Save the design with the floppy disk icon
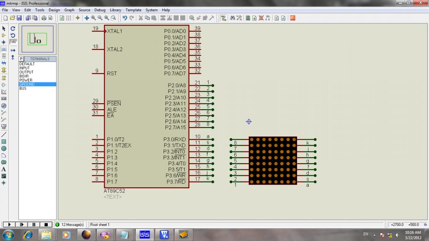 pyautogui.click(x=19, y=18)
